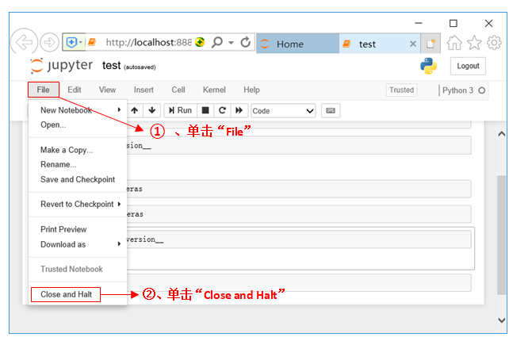
Task: Open the cell type Code dropdown
Action: click(283, 111)
